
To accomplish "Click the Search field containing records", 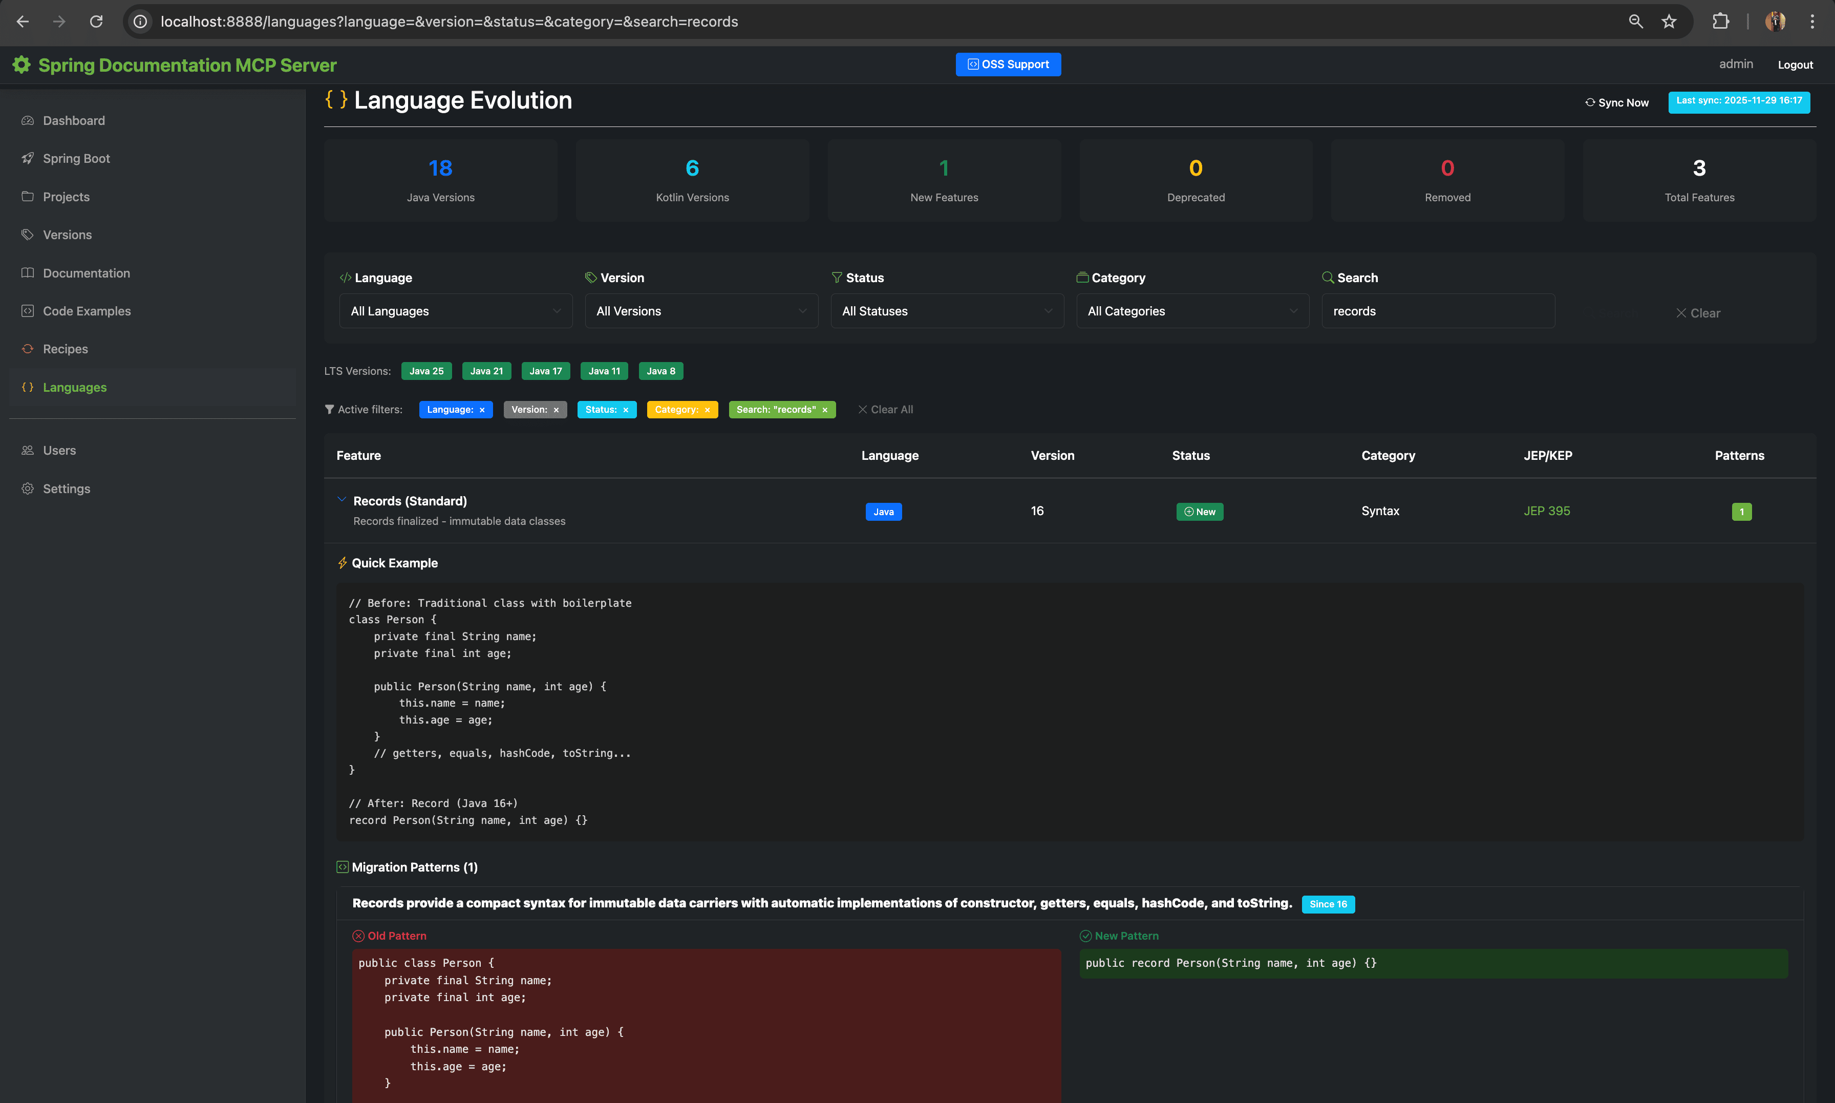I will pyautogui.click(x=1438, y=311).
